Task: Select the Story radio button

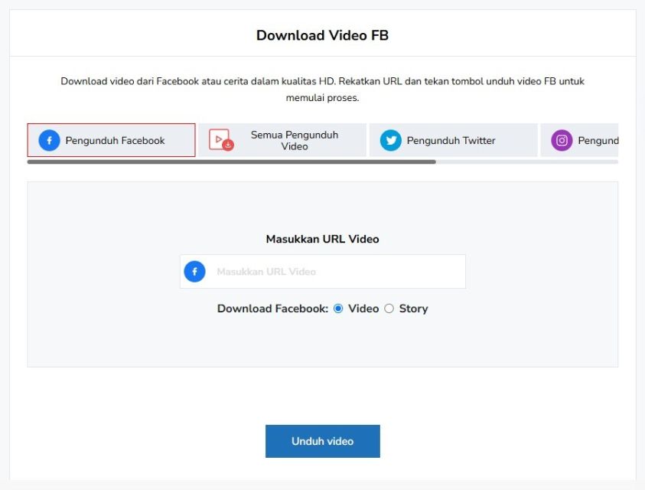Action: (x=389, y=309)
